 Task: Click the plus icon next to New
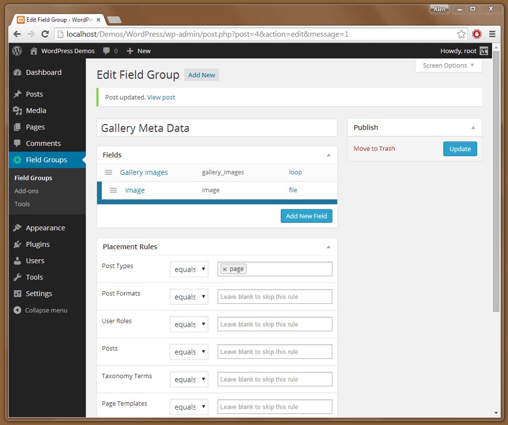[130, 51]
